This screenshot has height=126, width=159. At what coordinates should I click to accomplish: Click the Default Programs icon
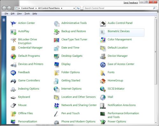[13, 56]
